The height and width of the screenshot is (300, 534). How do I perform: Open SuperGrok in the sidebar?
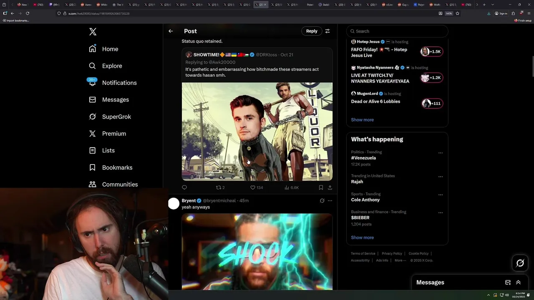click(x=110, y=117)
